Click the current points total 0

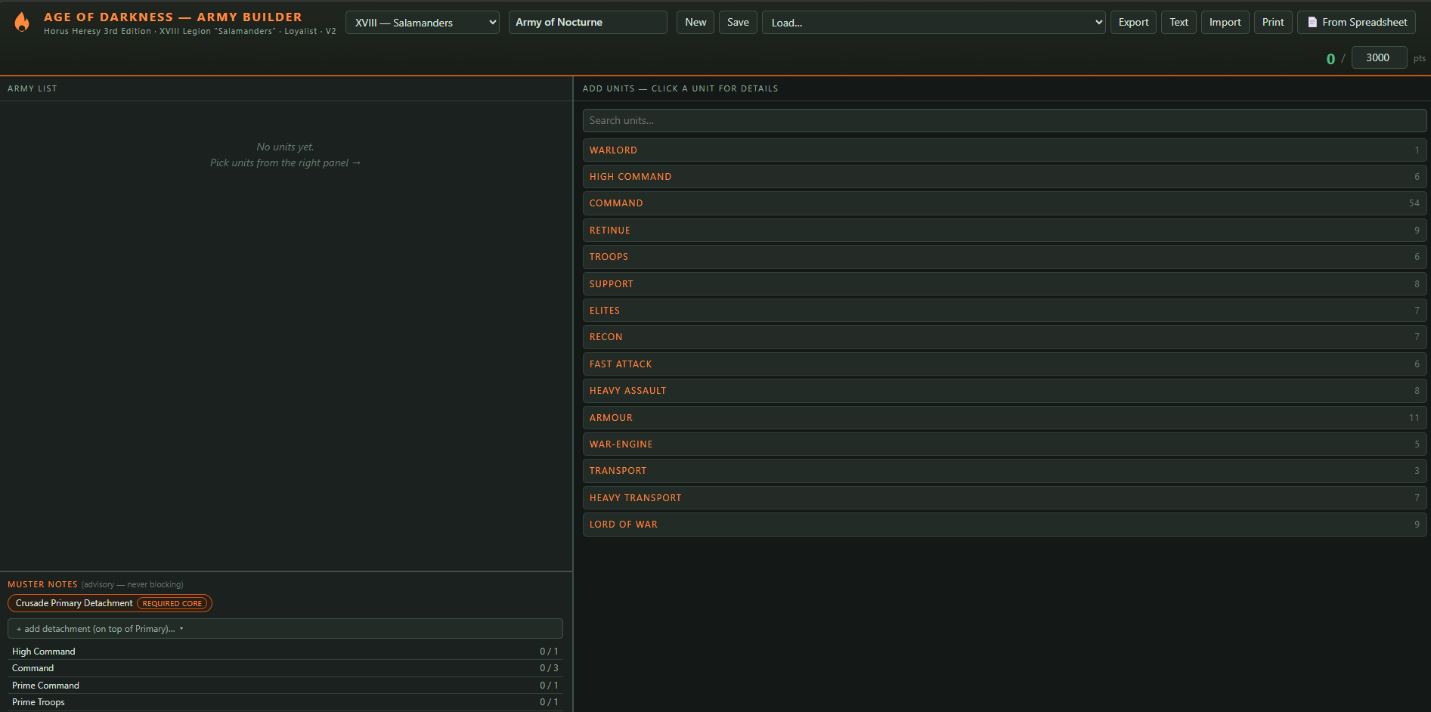[x=1330, y=59]
